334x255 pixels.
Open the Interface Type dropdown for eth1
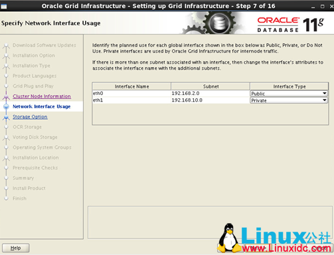289,100
